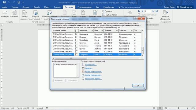Viewport: 196px width, 110px height.
Task: Click the dialog help question mark button
Action: pos(135,18)
